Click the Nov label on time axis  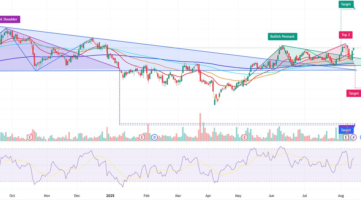47,195
